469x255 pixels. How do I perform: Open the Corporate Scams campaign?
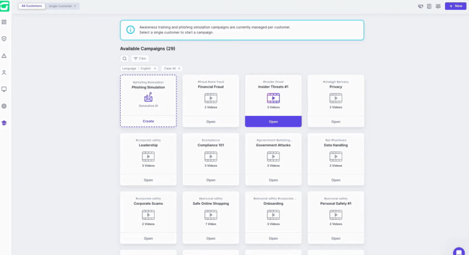[148, 239]
